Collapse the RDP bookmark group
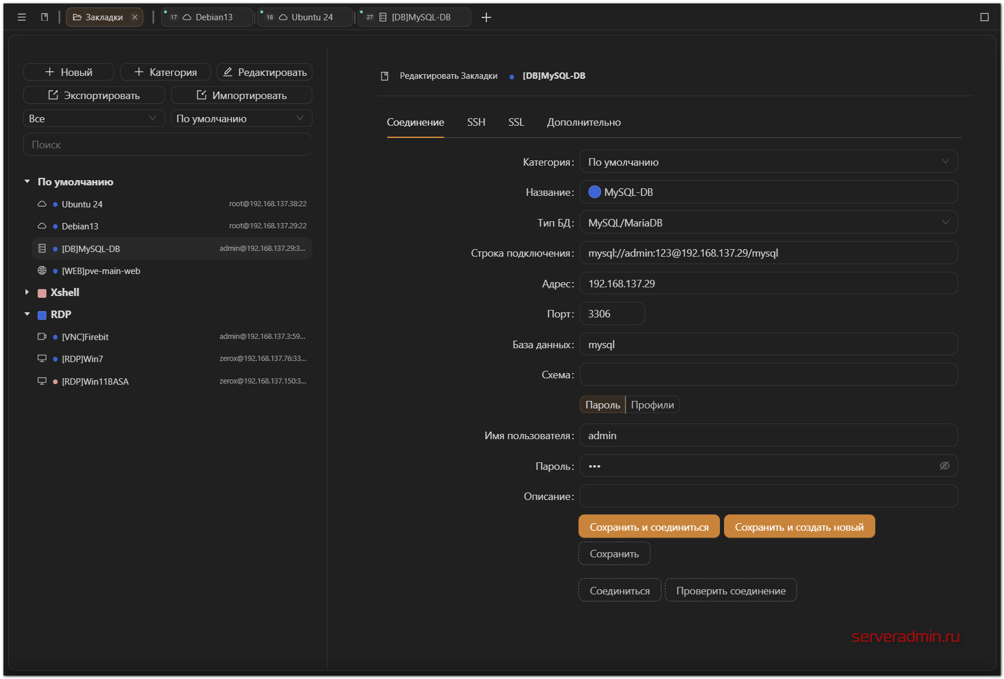 [27, 315]
